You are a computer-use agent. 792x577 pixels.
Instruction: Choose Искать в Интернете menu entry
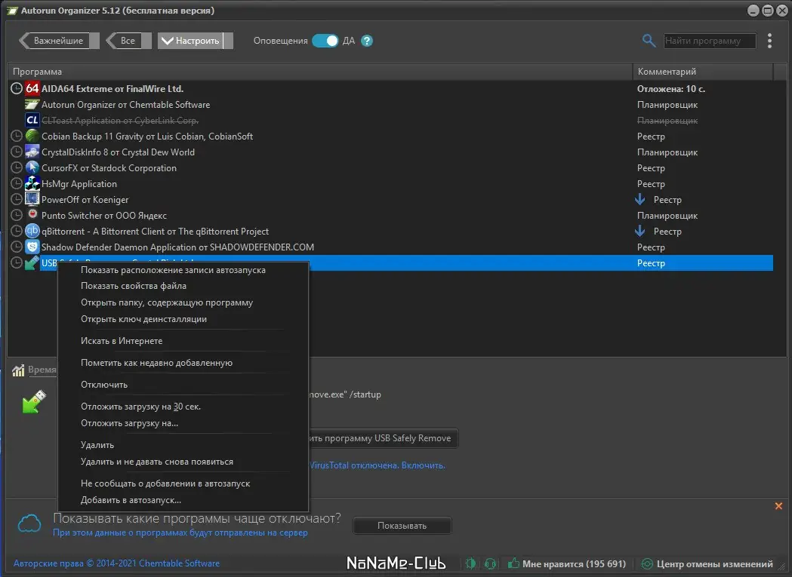click(x=122, y=341)
